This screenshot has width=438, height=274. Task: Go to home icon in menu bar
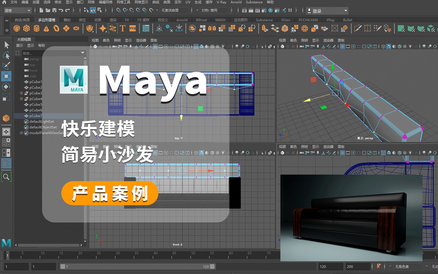pyautogui.click(x=4, y=2)
